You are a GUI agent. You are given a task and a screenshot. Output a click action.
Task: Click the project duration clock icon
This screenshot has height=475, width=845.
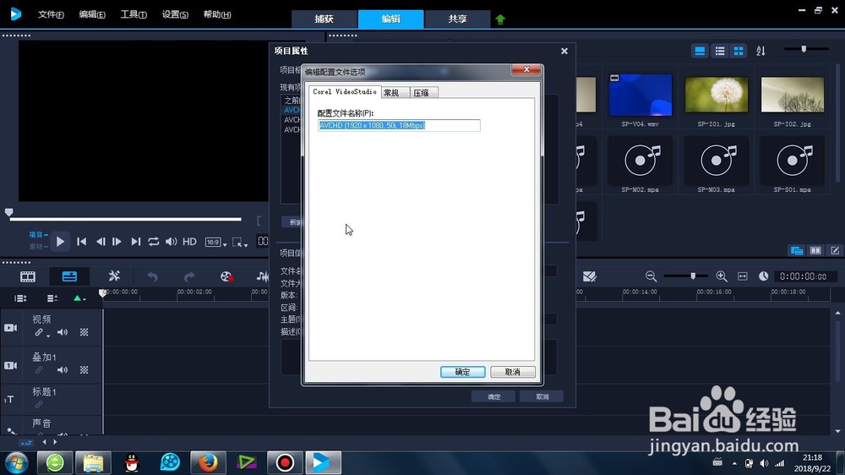tap(764, 276)
